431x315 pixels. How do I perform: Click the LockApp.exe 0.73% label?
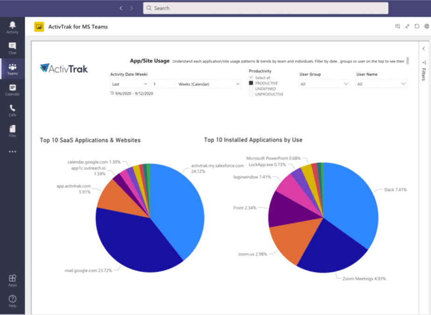[267, 165]
